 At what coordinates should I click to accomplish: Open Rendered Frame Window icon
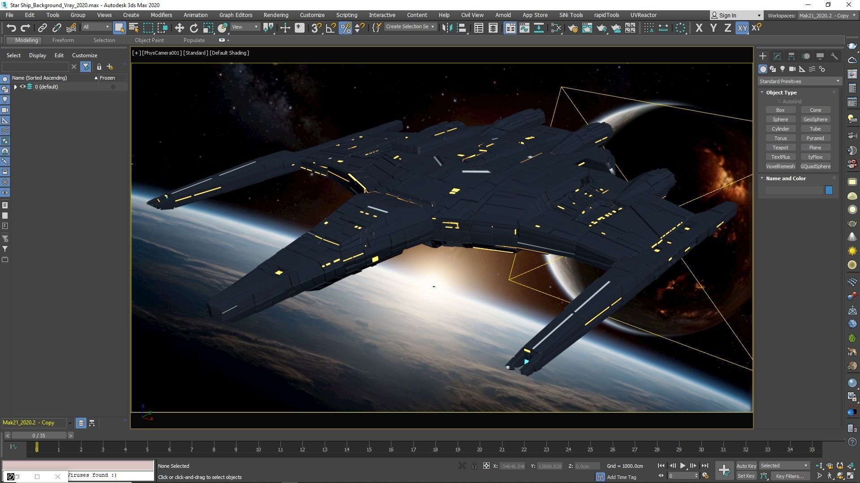tap(587, 28)
